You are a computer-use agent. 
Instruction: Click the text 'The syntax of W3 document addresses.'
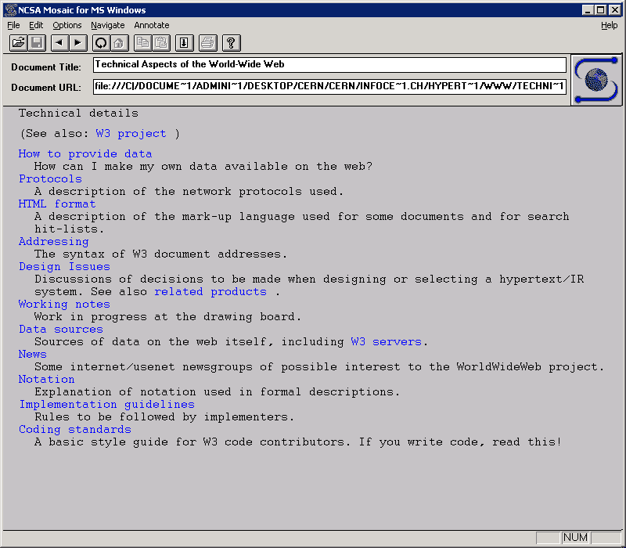coord(160,254)
